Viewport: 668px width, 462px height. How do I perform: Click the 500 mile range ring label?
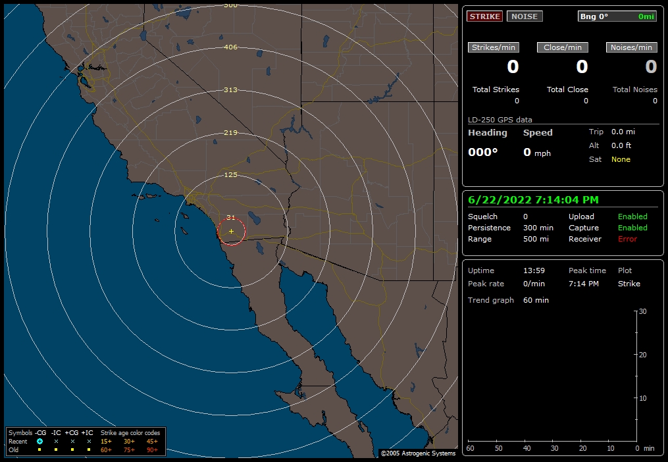[230, 5]
